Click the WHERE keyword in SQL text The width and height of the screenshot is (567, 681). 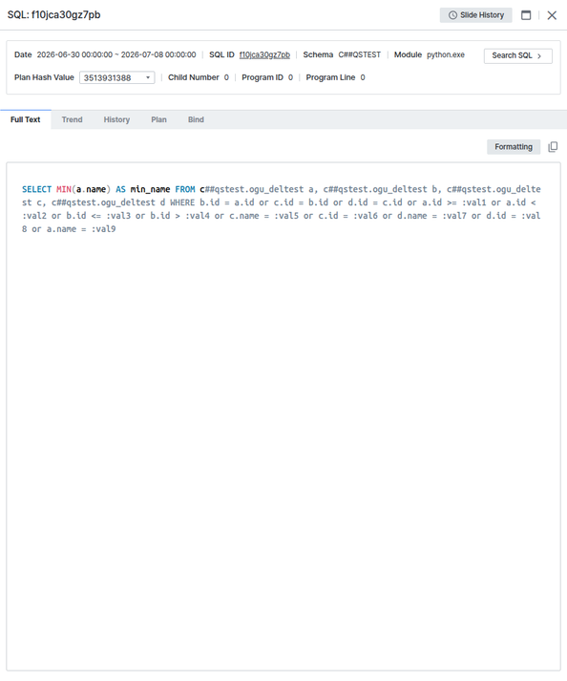(182, 202)
